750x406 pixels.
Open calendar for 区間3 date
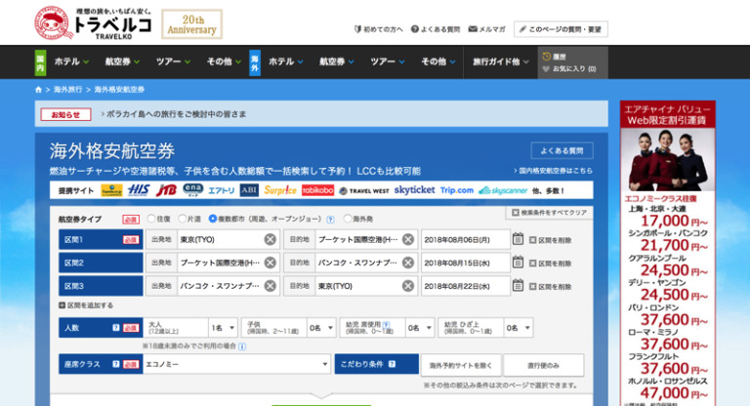point(518,286)
